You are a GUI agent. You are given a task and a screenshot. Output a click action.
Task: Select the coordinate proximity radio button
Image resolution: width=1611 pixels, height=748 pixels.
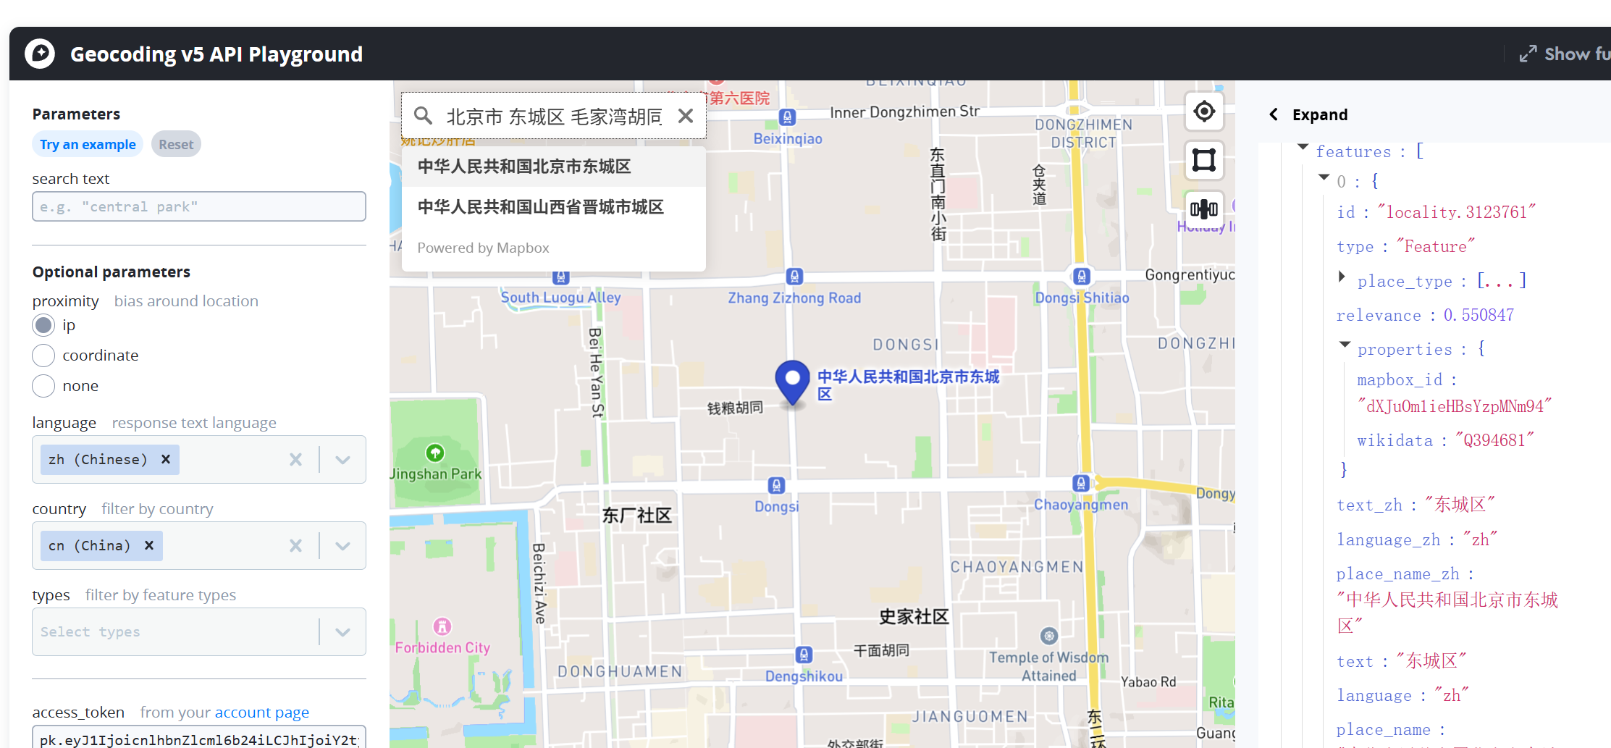tap(43, 356)
